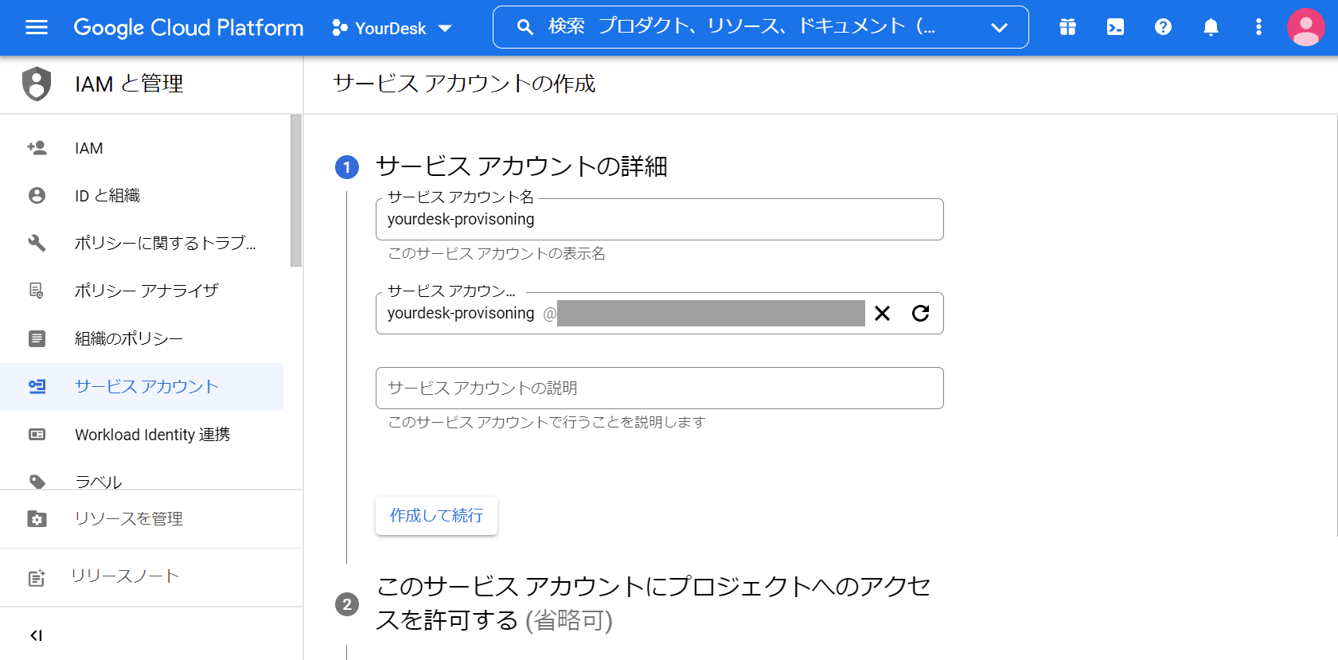Open the help question mark icon

pyautogui.click(x=1163, y=27)
